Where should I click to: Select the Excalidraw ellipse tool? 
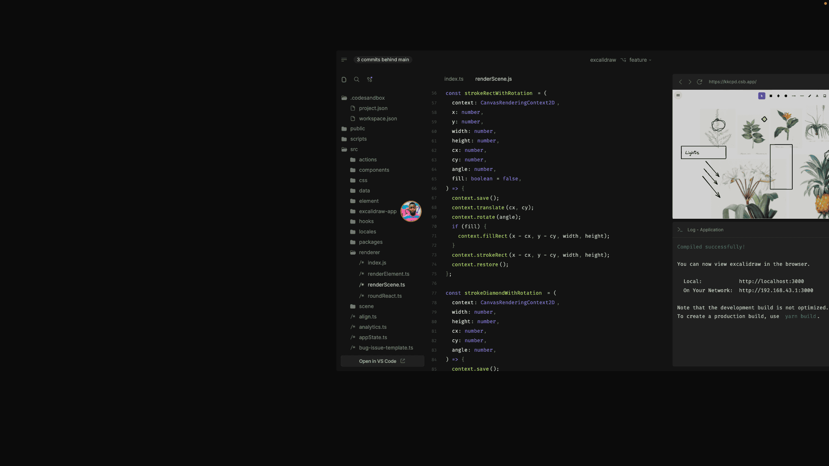786,96
